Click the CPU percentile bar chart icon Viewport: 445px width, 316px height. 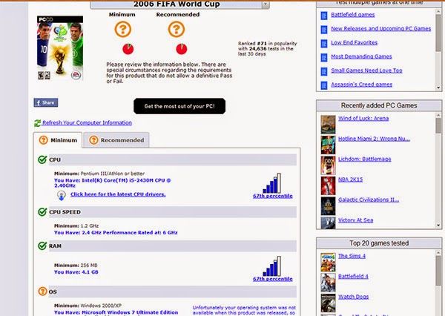coord(273,182)
